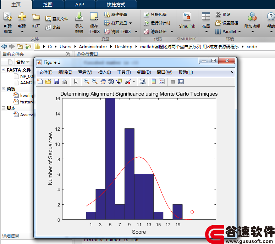Switch to the APP tab
The width and height of the screenshot is (275, 244).
click(79, 5)
